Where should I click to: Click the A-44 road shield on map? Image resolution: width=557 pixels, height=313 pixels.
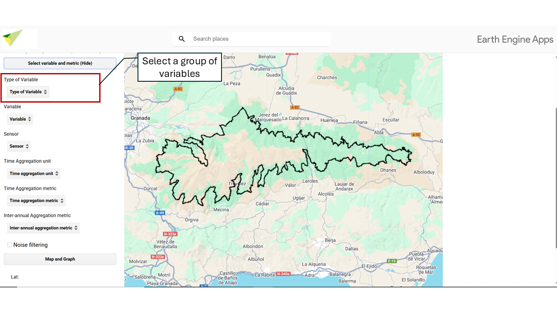(160, 213)
